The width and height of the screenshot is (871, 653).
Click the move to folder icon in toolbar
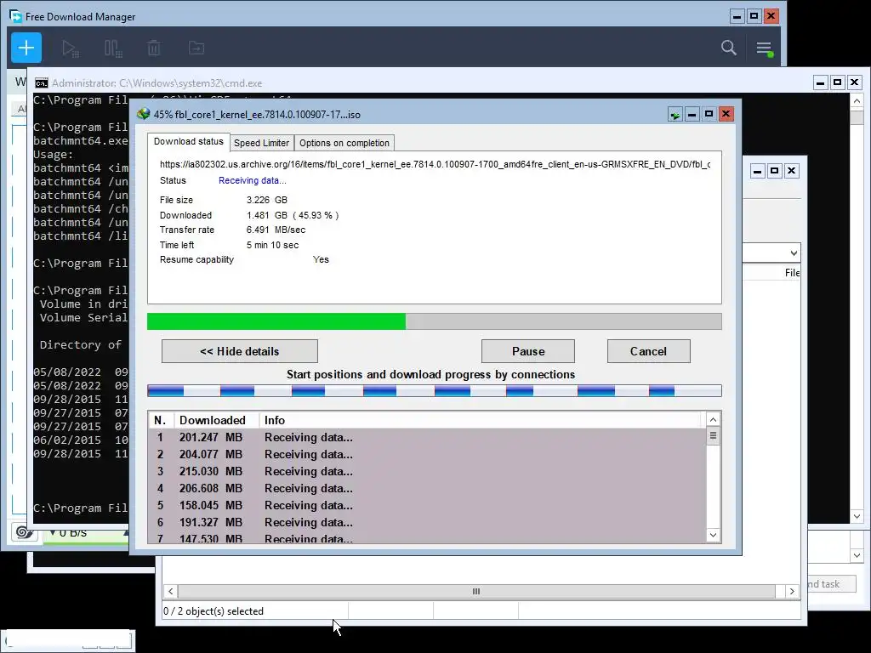(196, 48)
